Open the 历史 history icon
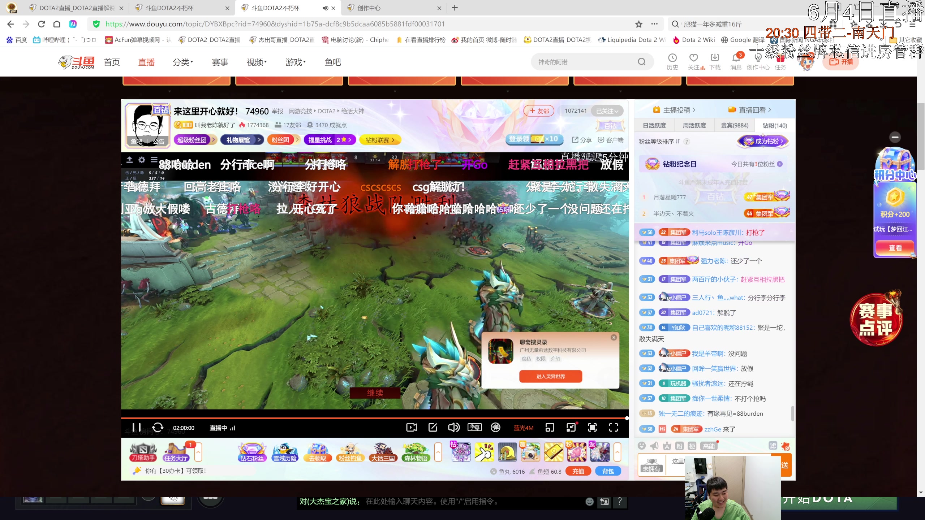The height and width of the screenshot is (520, 925). click(672, 61)
